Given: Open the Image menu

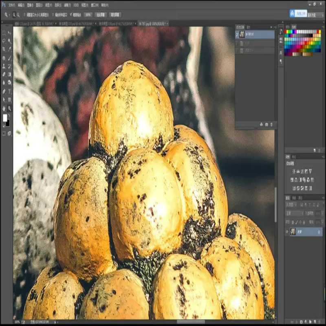Looking at the screenshot, I should [30, 5].
